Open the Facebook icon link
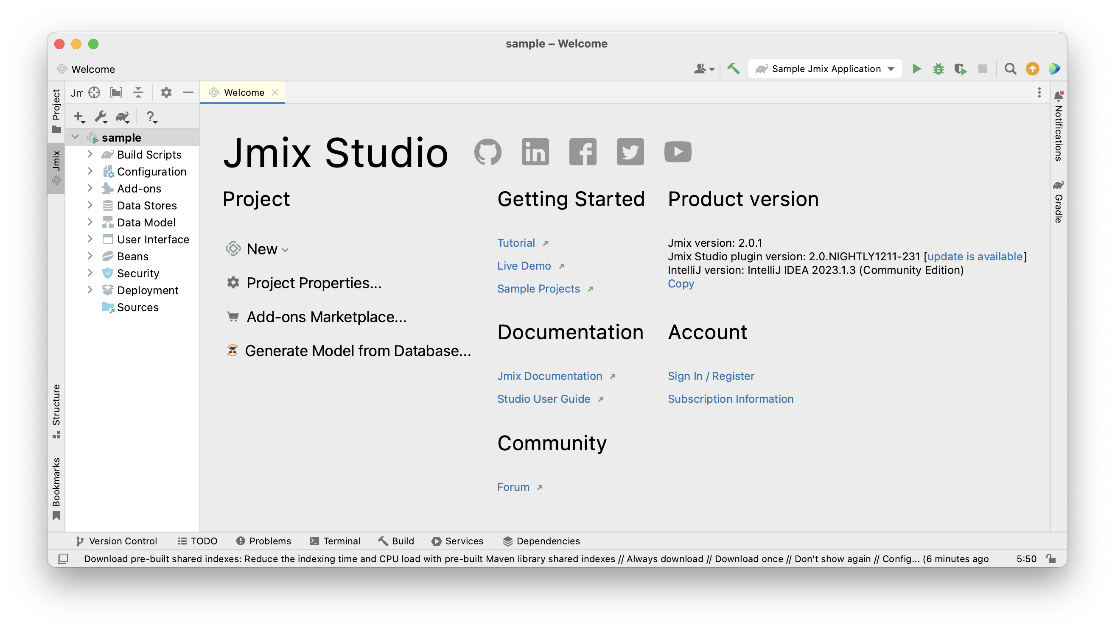Viewport: 1115px width, 630px height. (x=583, y=152)
